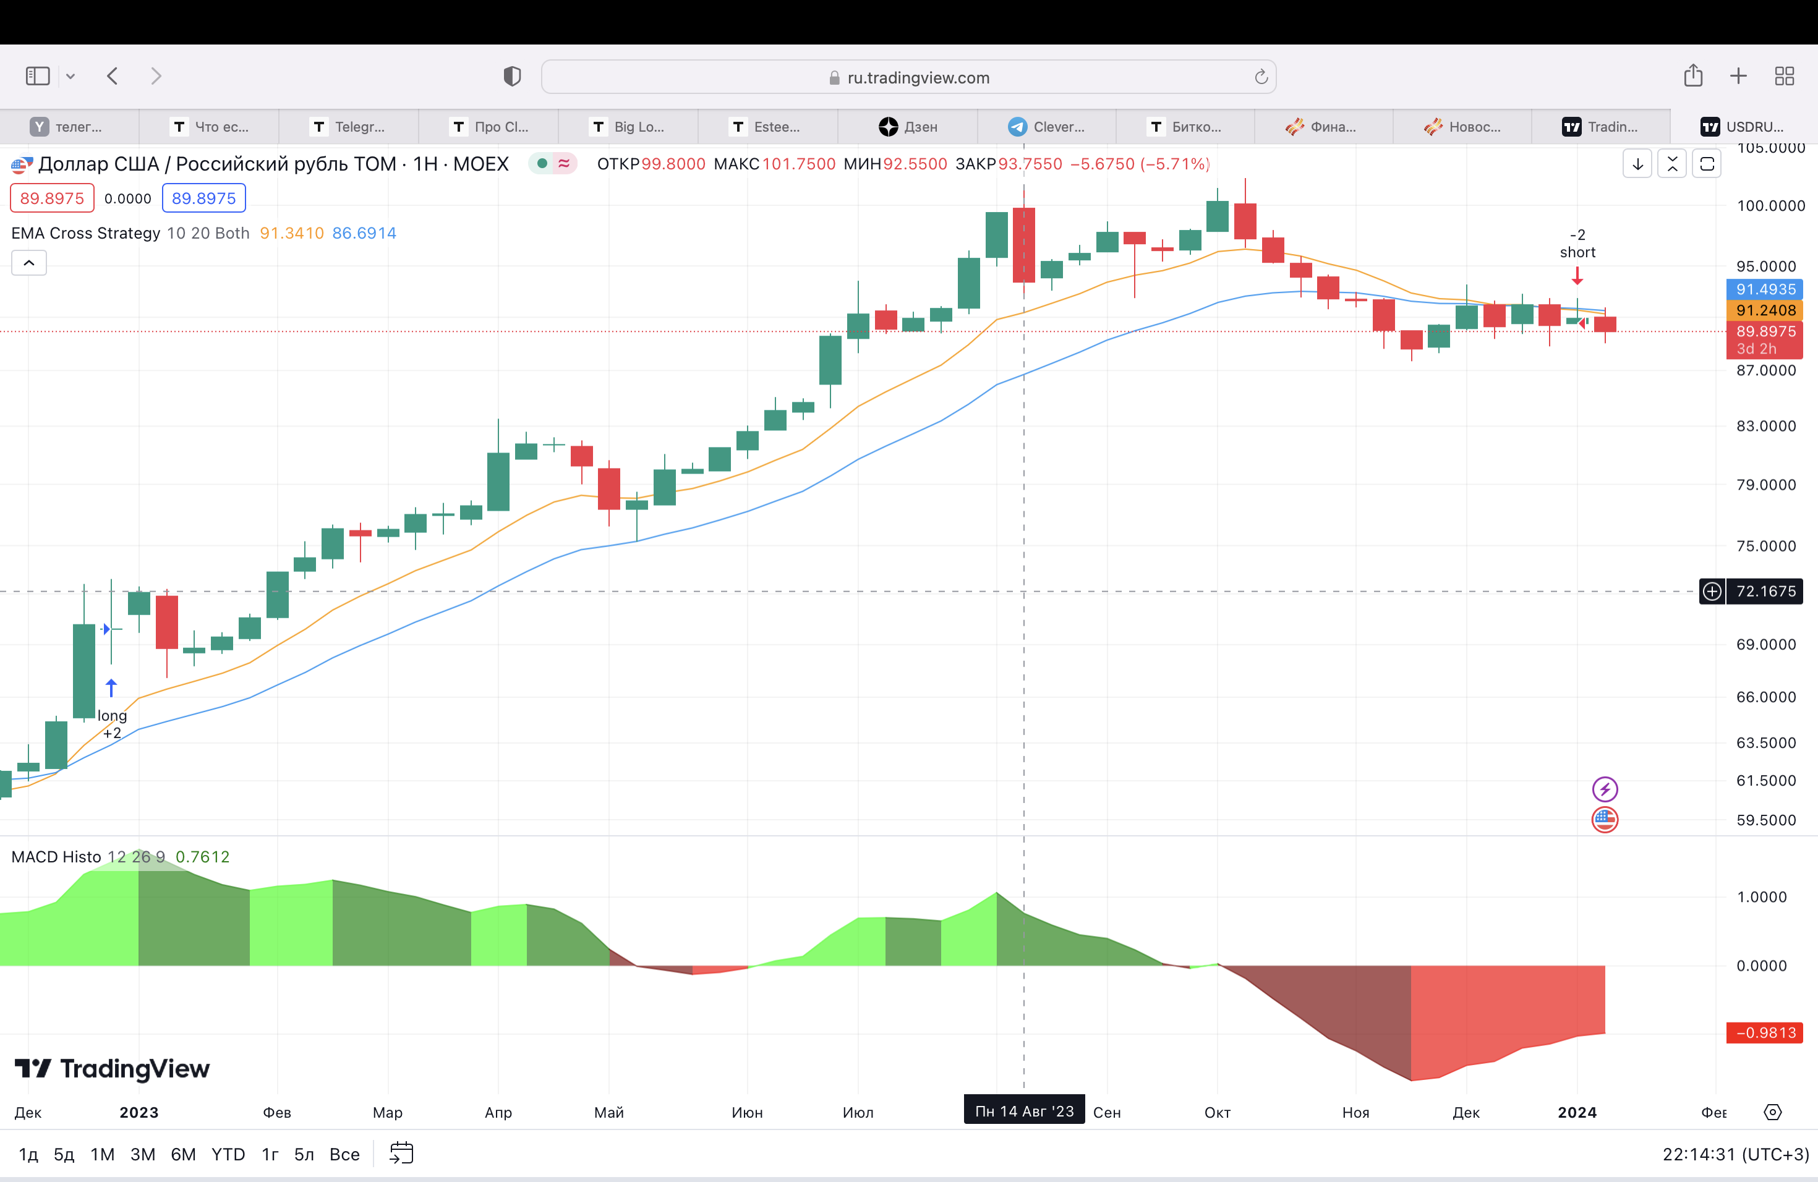1818x1182 pixels.
Task: Click the scroll-down arrow button on chart
Action: pos(1637,164)
